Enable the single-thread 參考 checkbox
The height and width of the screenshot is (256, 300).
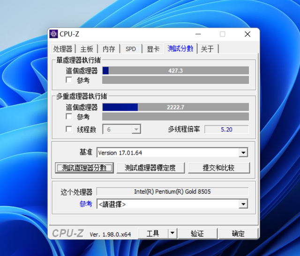(x=69, y=80)
